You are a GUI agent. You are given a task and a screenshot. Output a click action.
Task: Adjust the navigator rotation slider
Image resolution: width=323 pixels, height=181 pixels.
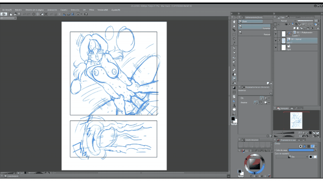point(285,136)
